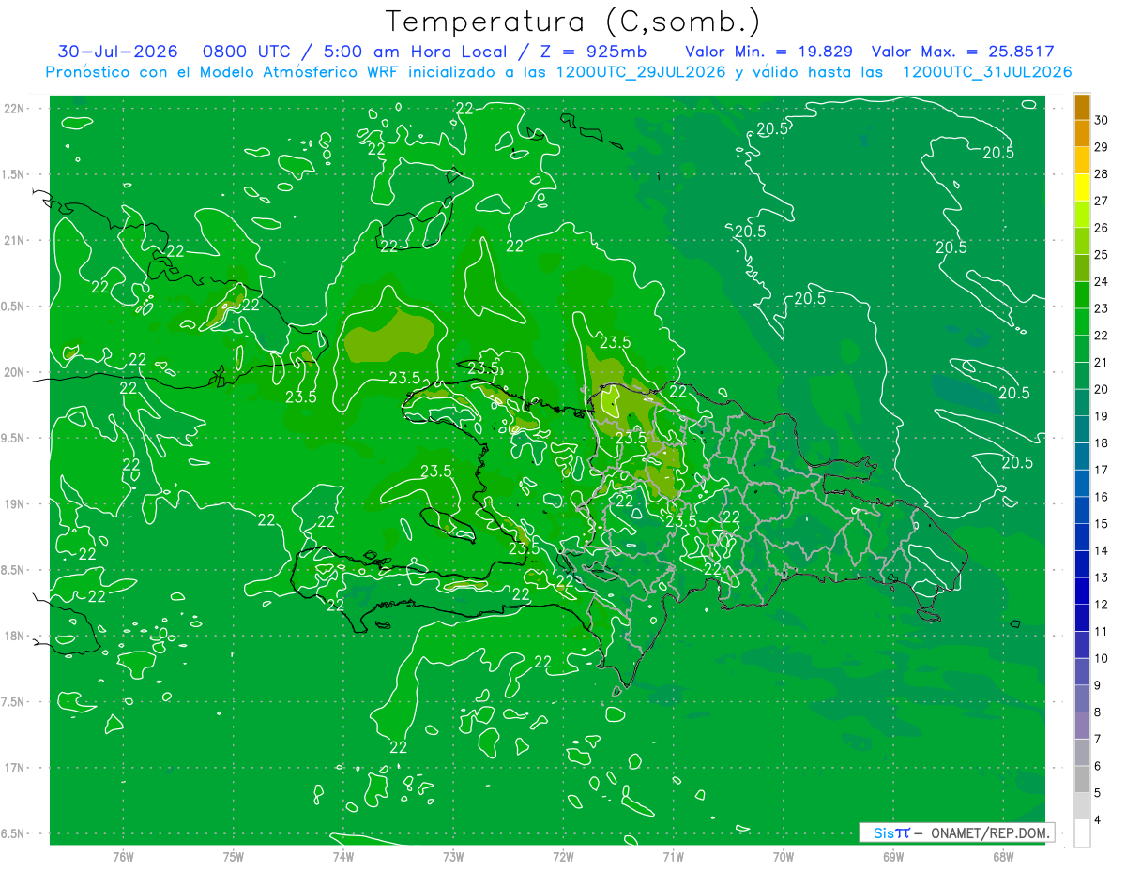Click the legend scale label "25"
The height and width of the screenshot is (869, 1126).
tap(1102, 254)
